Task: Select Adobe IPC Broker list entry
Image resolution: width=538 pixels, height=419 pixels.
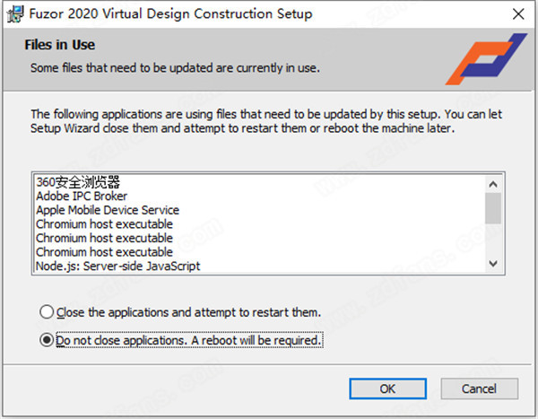Action: [82, 196]
